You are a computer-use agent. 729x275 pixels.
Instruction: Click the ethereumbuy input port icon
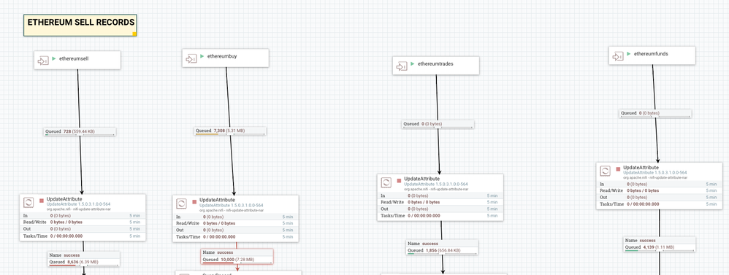(191, 58)
